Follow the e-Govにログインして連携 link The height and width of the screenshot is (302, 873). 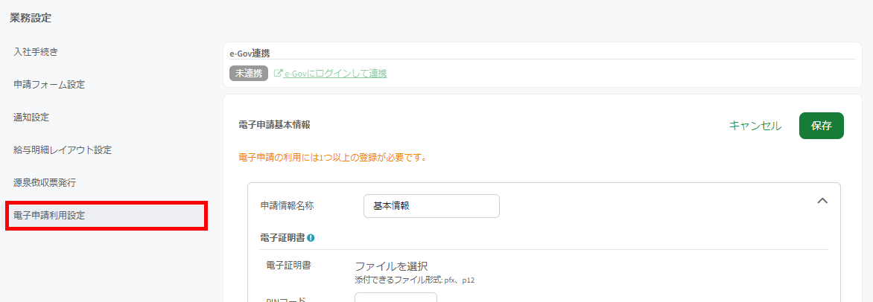tap(335, 74)
